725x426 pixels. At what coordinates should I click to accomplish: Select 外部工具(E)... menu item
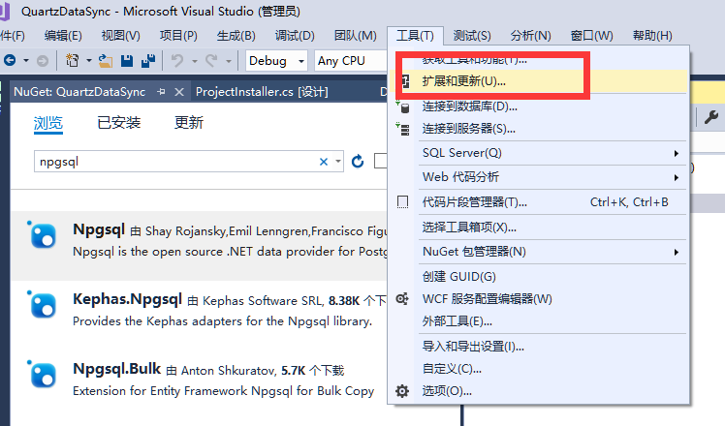tap(539, 321)
